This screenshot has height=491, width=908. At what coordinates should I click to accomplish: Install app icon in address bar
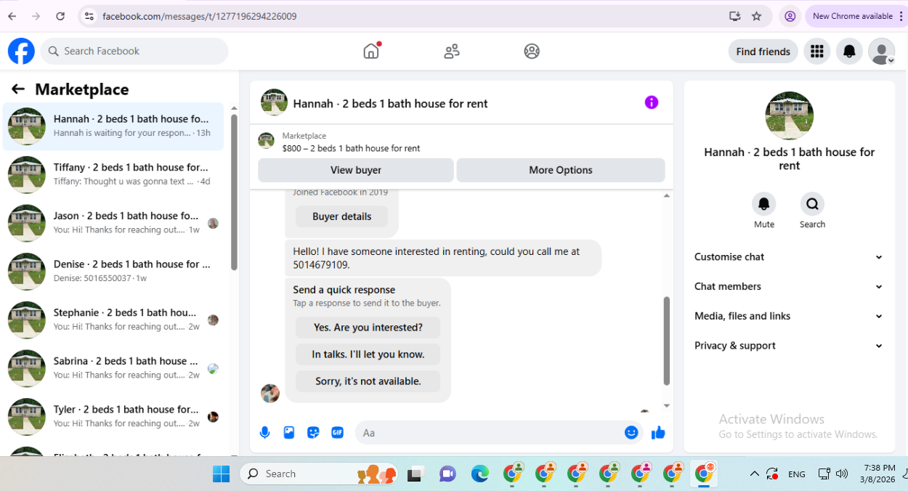click(734, 16)
